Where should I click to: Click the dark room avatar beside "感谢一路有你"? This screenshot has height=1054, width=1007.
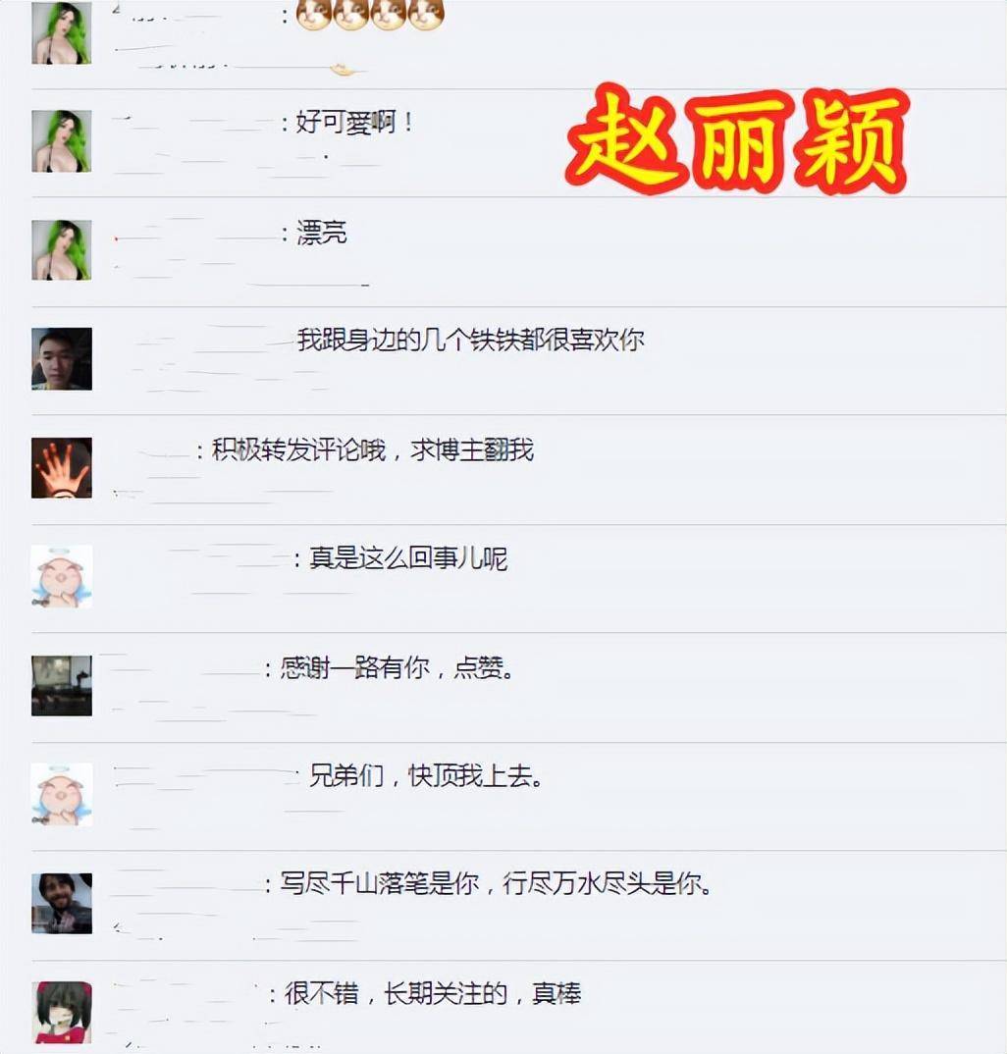(61, 686)
